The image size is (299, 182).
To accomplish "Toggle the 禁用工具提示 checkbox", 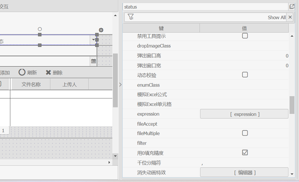I will (x=245, y=36).
